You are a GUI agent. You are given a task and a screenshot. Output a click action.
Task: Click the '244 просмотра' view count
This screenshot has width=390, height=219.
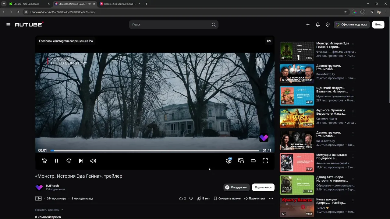click(x=56, y=198)
